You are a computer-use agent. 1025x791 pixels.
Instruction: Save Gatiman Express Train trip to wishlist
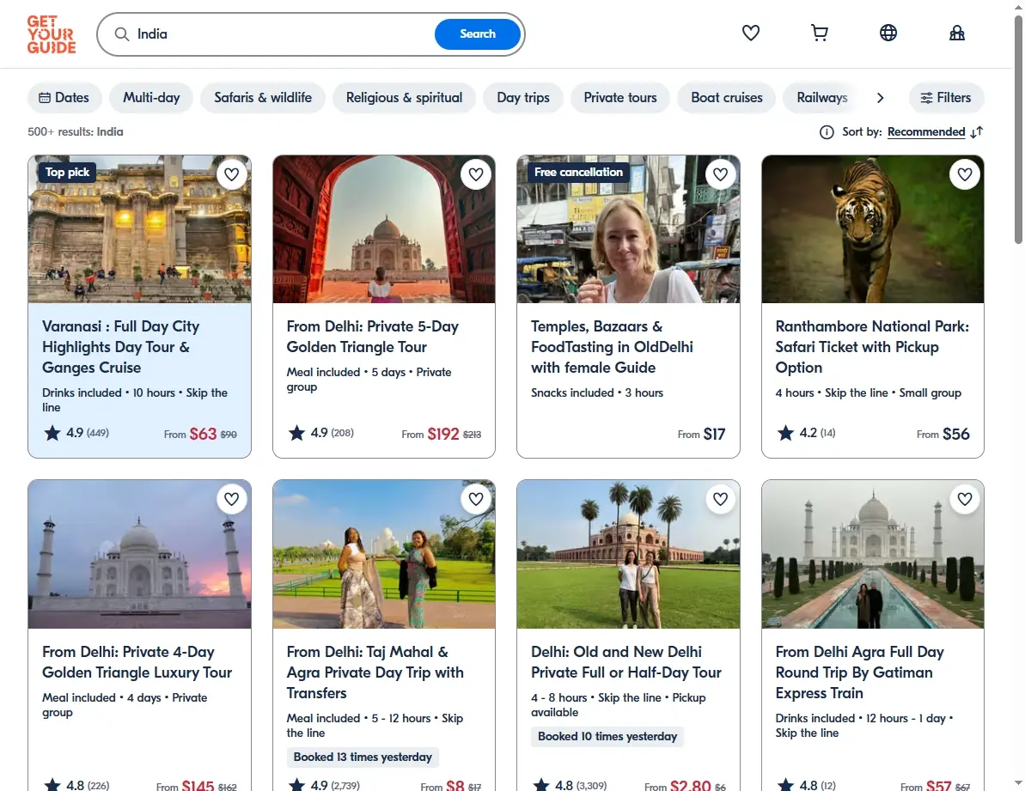pos(965,499)
